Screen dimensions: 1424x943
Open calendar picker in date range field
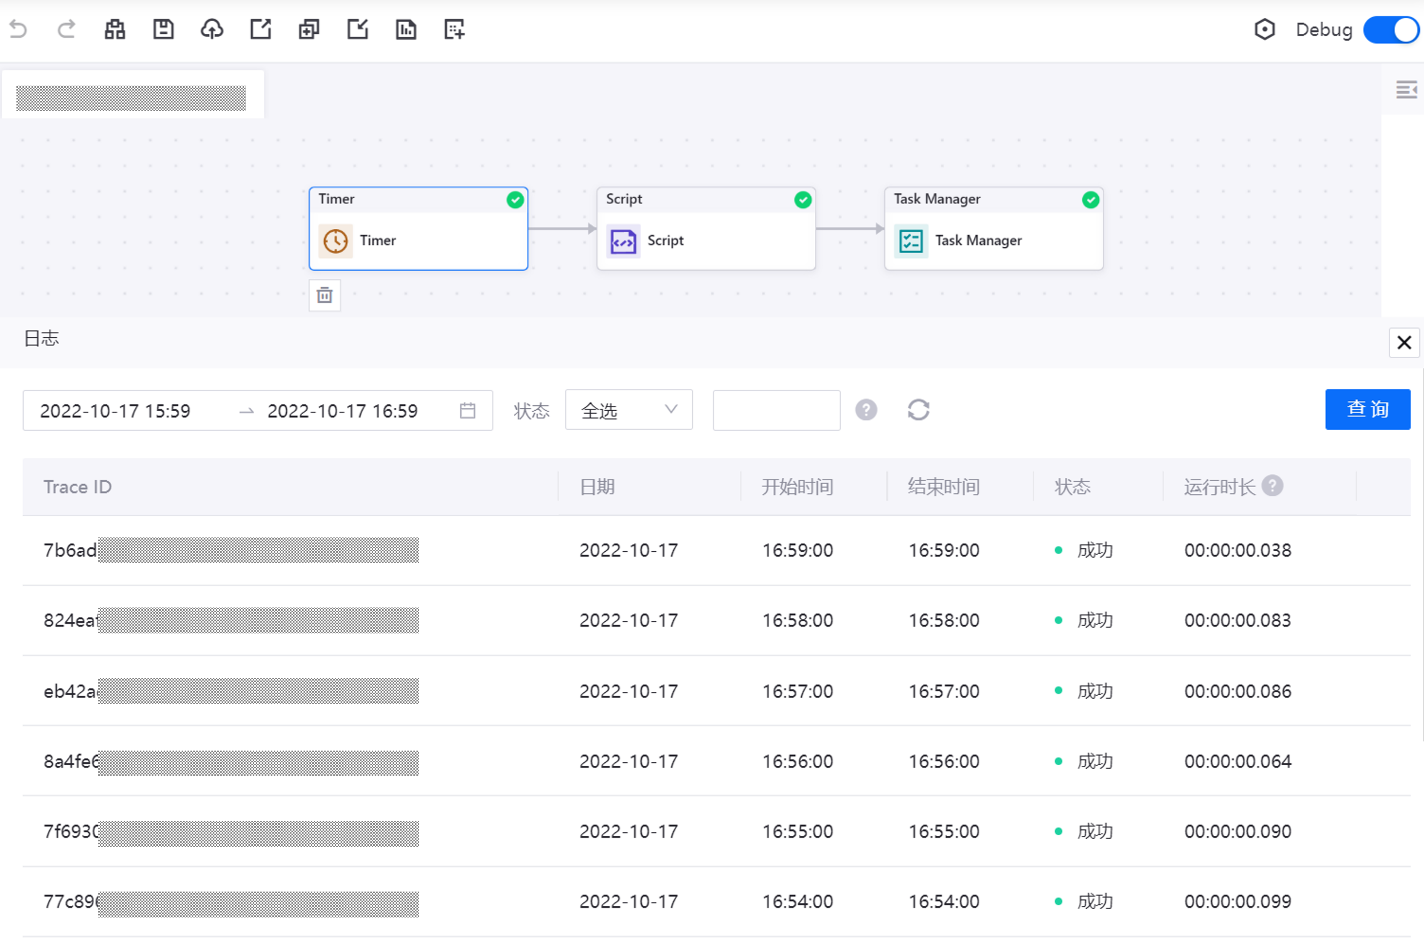tap(467, 411)
